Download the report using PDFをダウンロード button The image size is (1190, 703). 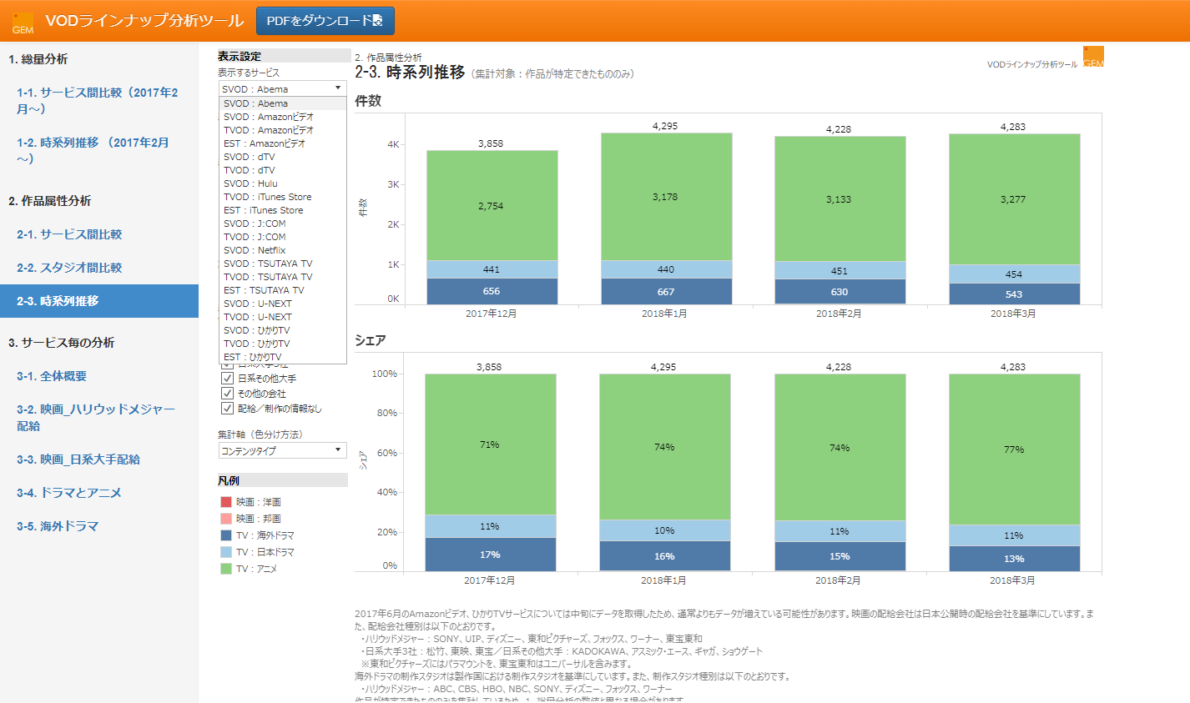tap(325, 21)
